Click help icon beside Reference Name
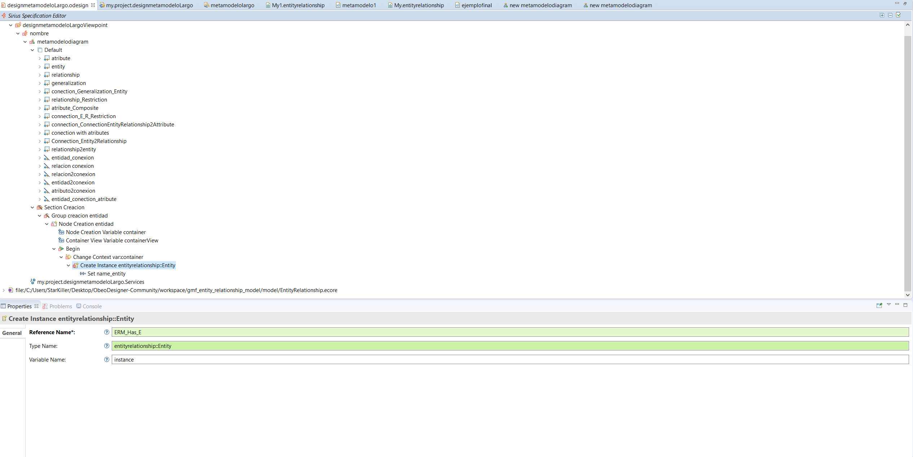Viewport: 913px width, 457px height. tap(106, 332)
